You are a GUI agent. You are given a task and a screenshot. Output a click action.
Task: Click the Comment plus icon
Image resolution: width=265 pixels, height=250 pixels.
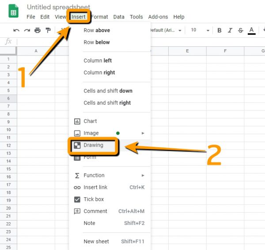point(77,211)
